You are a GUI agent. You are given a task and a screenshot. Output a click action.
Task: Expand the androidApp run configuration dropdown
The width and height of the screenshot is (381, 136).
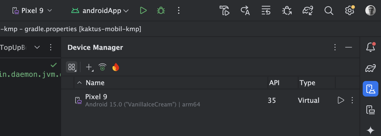(x=126, y=11)
